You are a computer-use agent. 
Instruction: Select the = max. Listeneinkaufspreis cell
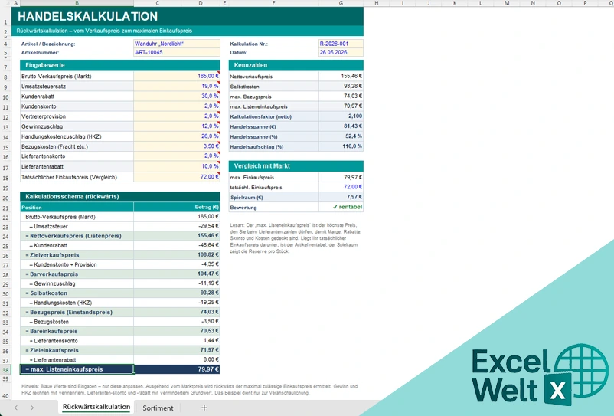click(77, 369)
